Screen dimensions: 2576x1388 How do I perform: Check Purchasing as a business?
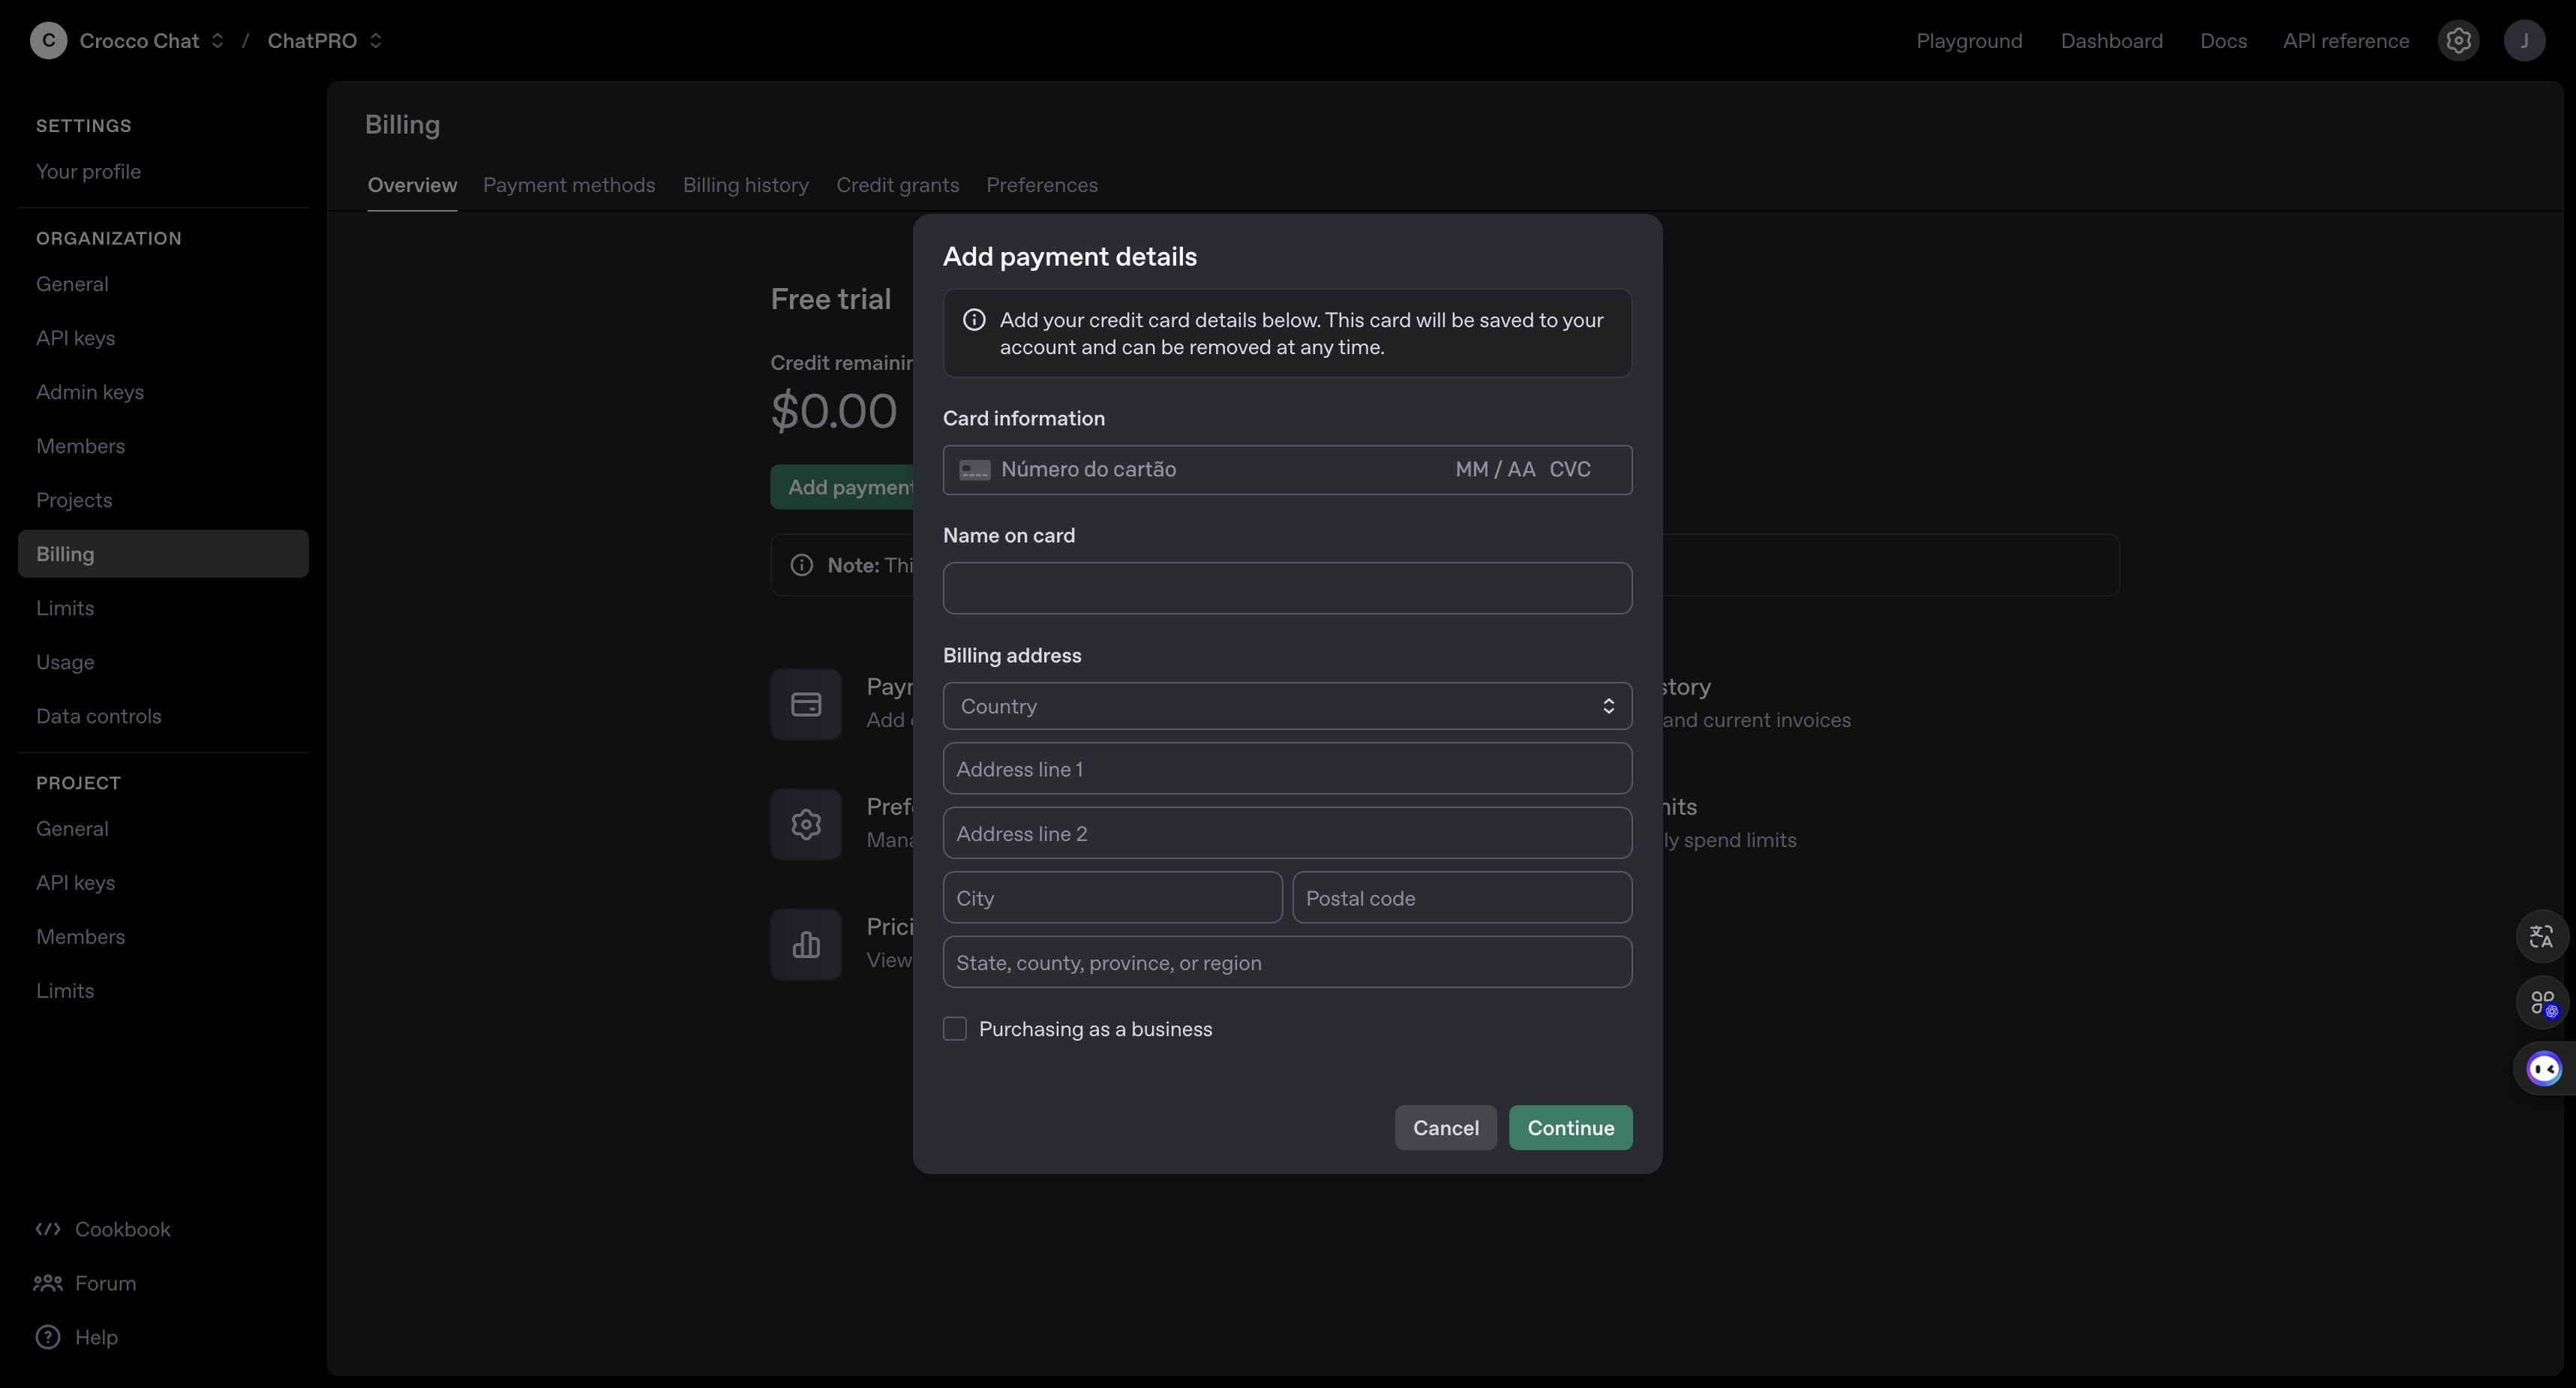tap(955, 1029)
